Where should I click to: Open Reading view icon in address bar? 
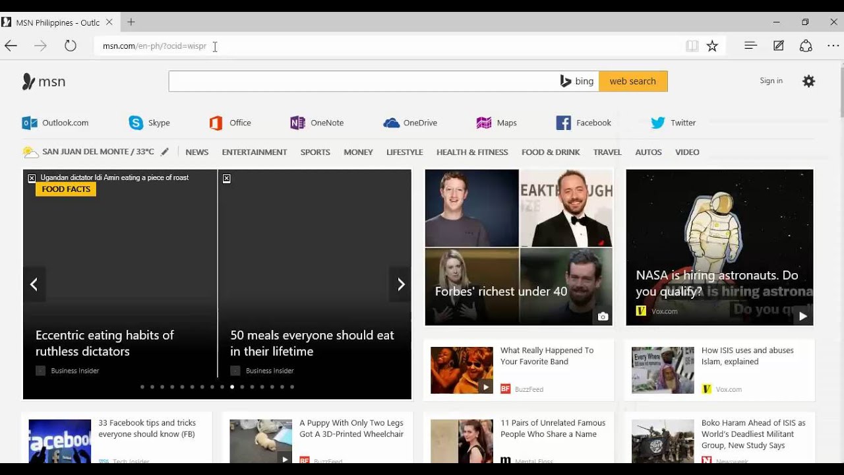click(x=692, y=46)
